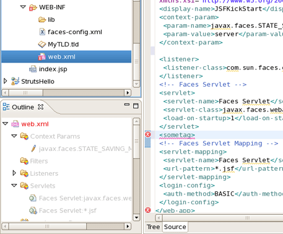
Task: Click the index.jsp file icon
Action: pyautogui.click(x=33, y=69)
